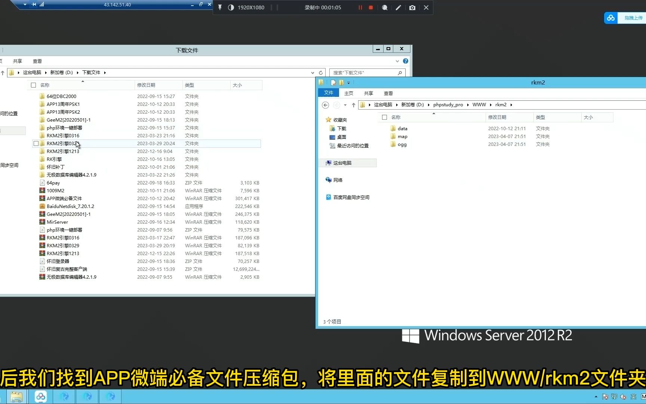The image size is (646, 404).
Task: Open the magnifier tool in recorder toolbar
Action: click(x=384, y=7)
